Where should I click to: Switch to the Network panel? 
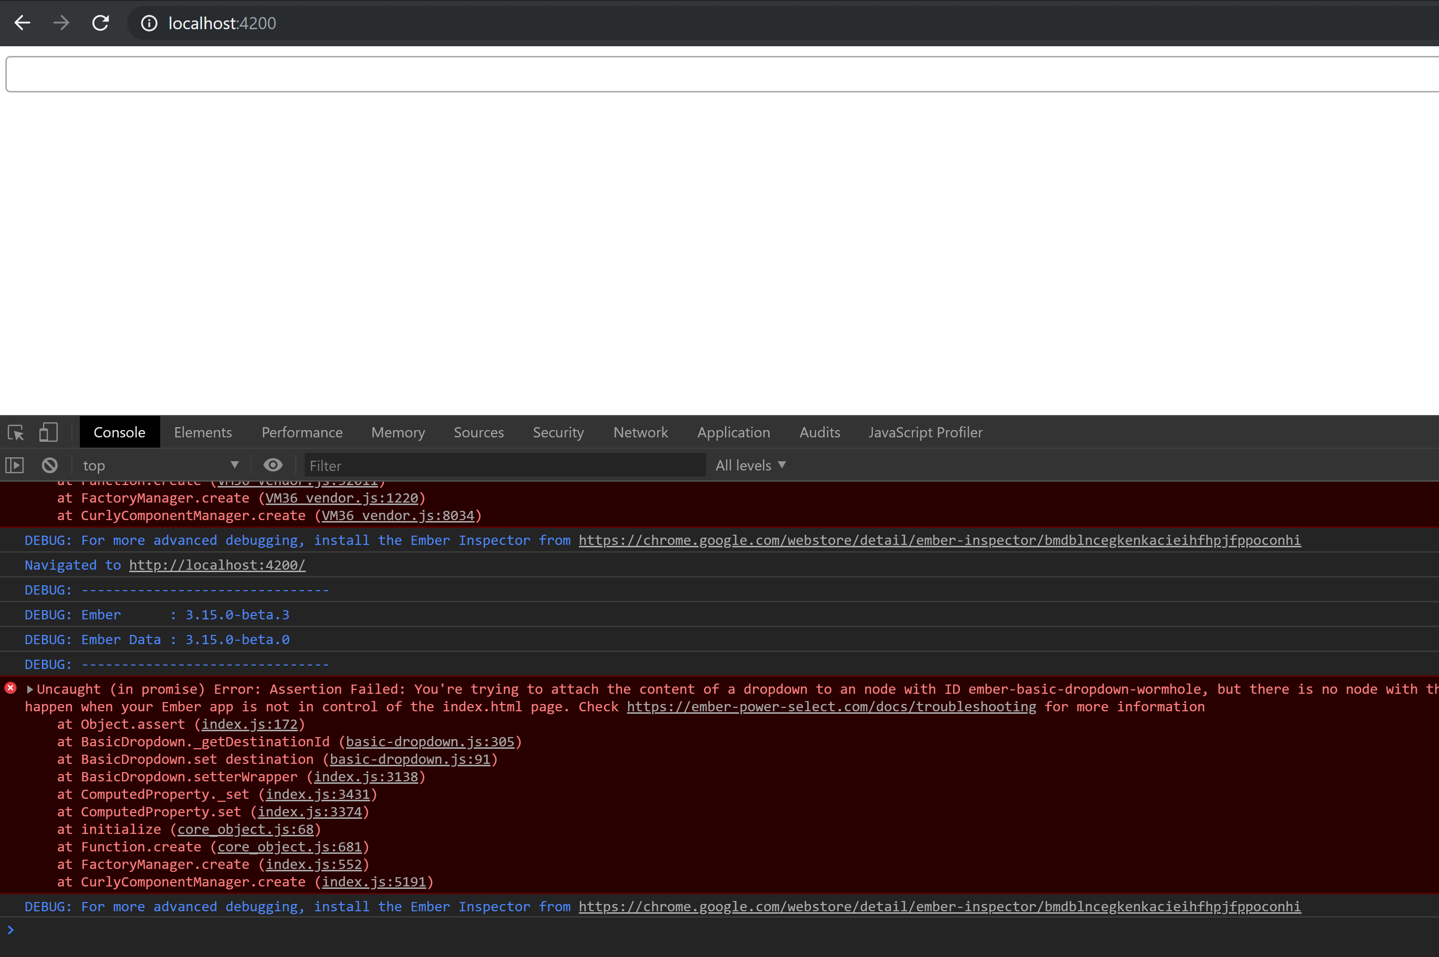(640, 432)
